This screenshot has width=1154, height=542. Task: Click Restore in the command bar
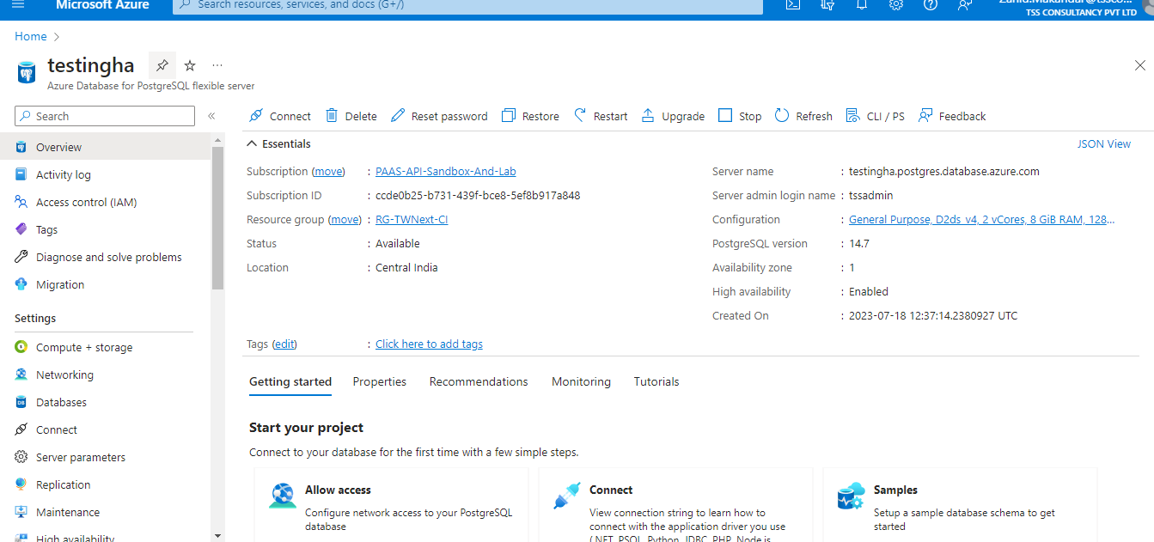pyautogui.click(x=530, y=116)
